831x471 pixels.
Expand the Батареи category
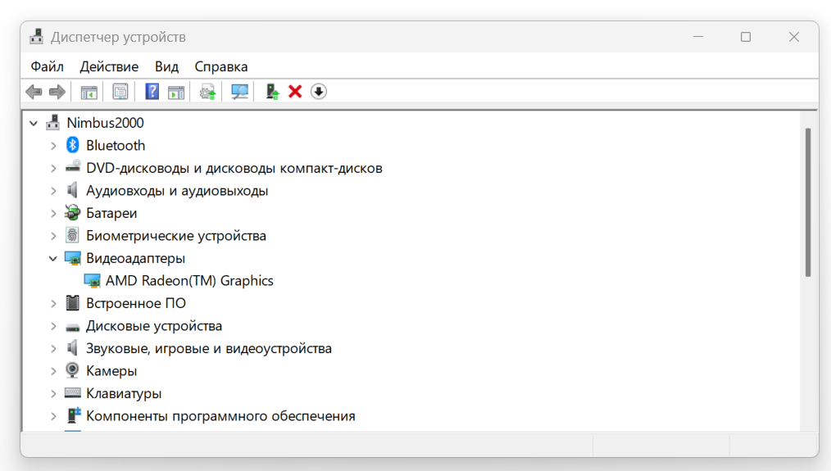click(53, 214)
